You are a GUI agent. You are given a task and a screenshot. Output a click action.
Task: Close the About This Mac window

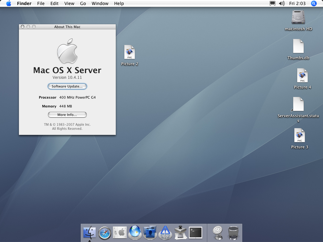tap(23, 27)
